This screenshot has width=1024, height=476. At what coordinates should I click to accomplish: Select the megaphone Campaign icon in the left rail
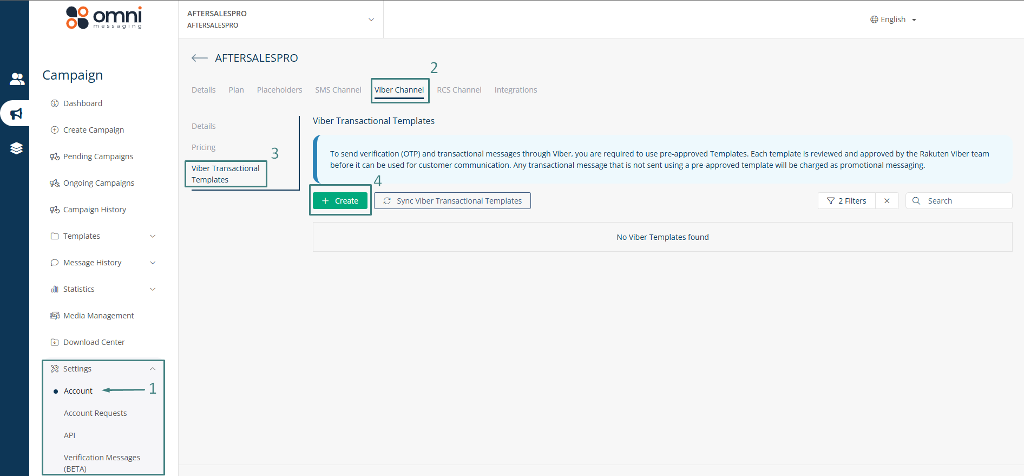pyautogui.click(x=16, y=114)
